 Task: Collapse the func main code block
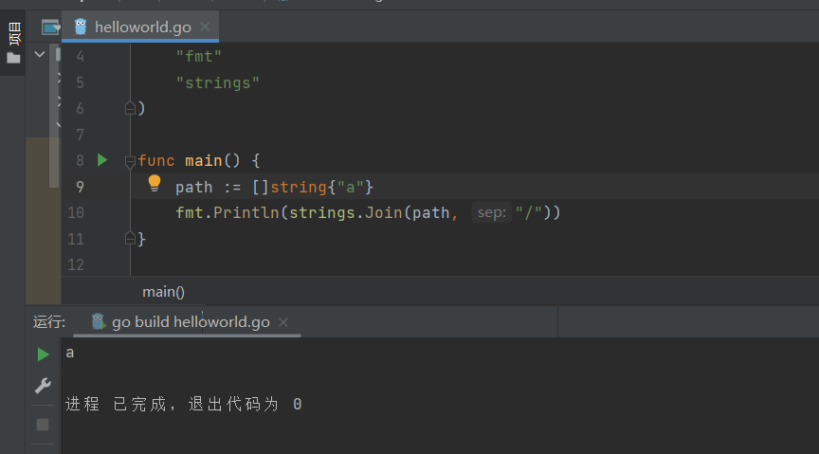[x=130, y=161]
